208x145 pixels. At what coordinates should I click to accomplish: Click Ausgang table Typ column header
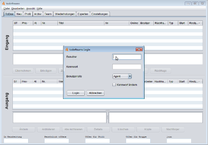pos(173,81)
